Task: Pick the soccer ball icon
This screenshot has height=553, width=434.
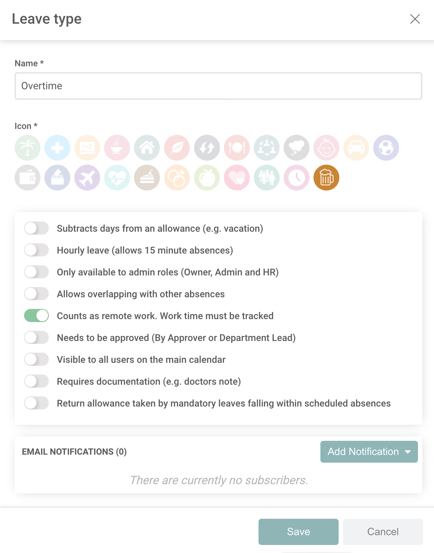Action: tap(386, 148)
